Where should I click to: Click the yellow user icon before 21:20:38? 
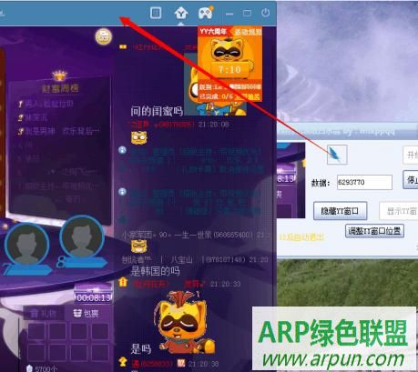[x=123, y=362]
